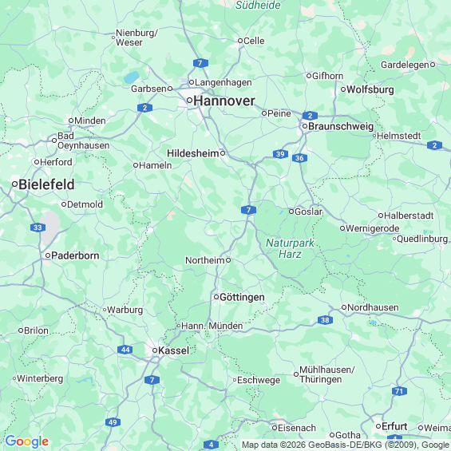Click the Hildesheim city label
The image size is (451, 451).
[x=193, y=153]
